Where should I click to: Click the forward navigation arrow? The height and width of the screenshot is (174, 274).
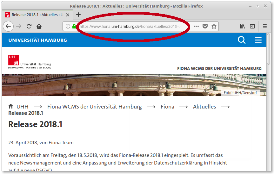click(19, 26)
